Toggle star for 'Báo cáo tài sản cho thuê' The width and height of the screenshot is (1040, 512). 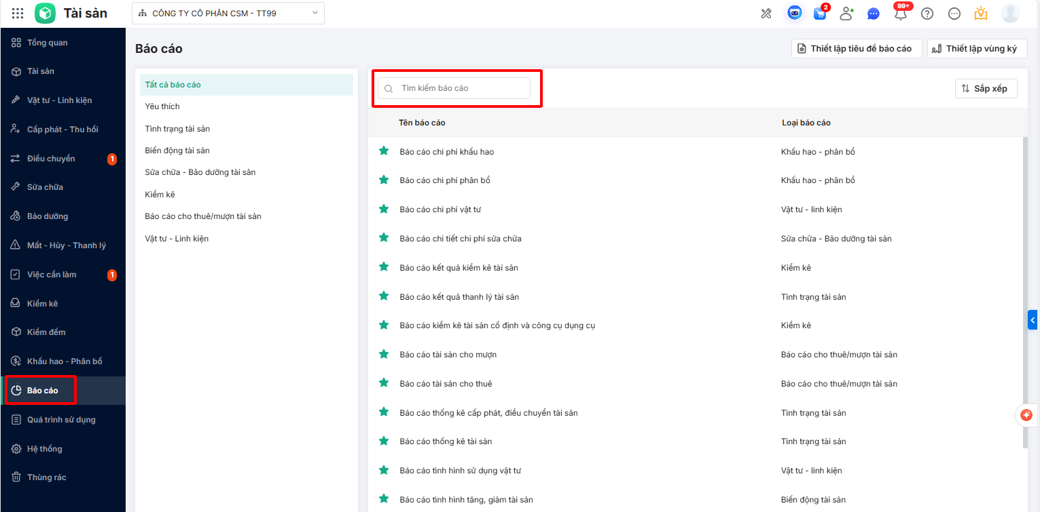[384, 383]
